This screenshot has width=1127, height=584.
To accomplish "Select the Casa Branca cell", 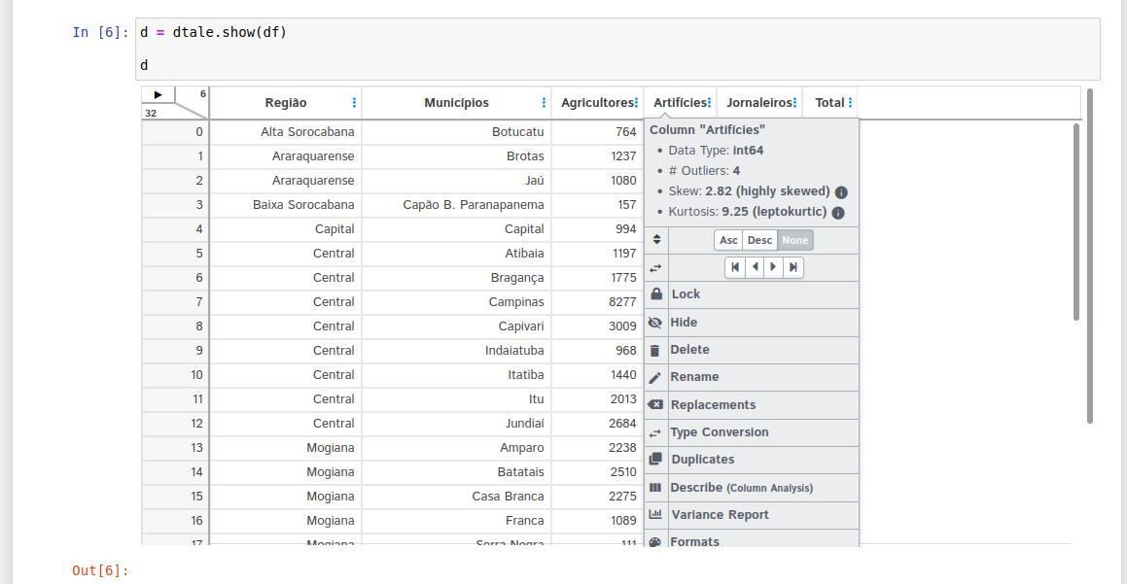I will click(456, 497).
